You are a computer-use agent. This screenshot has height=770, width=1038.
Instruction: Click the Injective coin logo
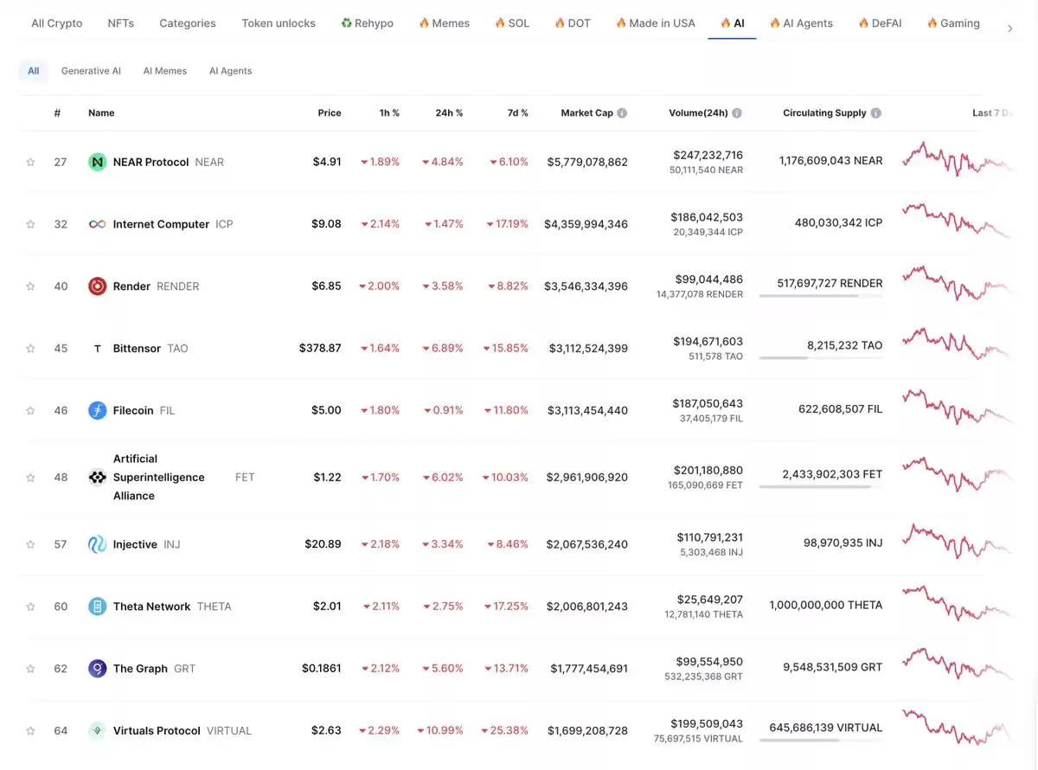pos(97,544)
